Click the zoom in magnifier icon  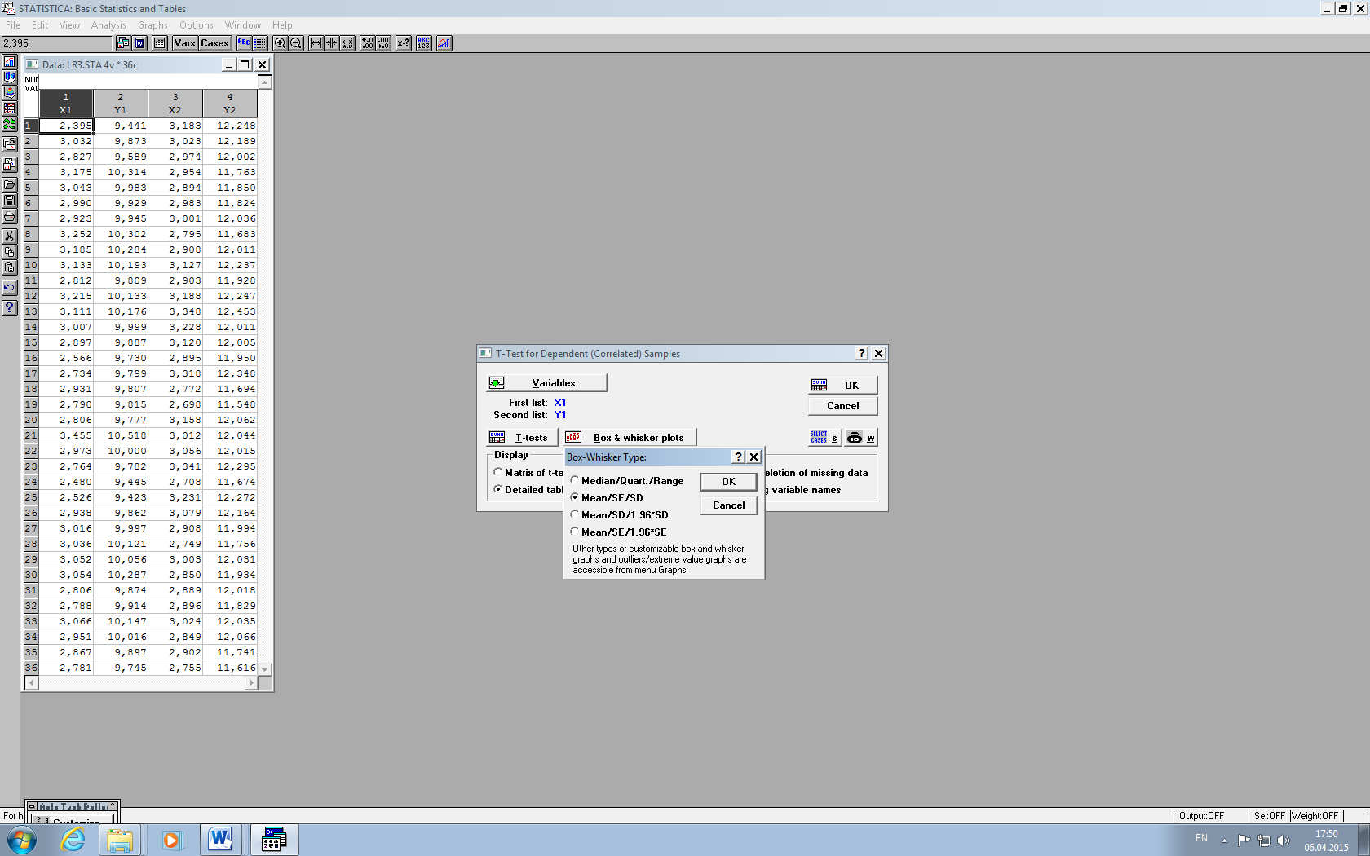[280, 43]
